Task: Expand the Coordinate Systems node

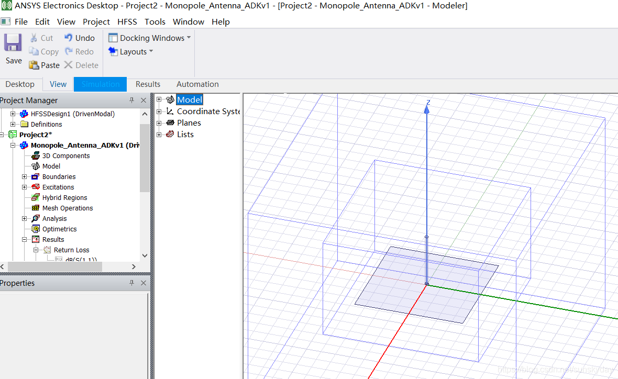Action: [159, 112]
